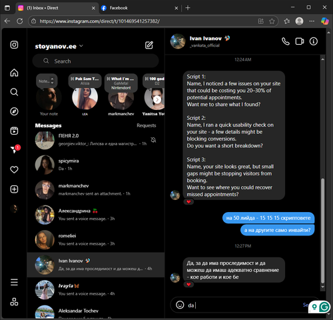Image resolution: width=333 pixels, height=320 pixels.
Task: Click Grammarly icon in message box
Action: [324, 307]
